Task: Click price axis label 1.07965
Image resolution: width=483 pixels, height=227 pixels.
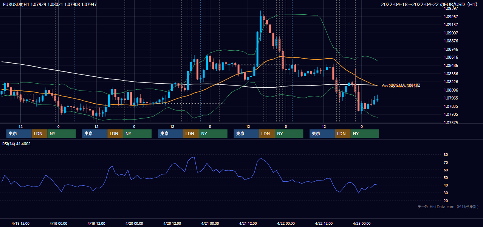Action: tap(451, 98)
